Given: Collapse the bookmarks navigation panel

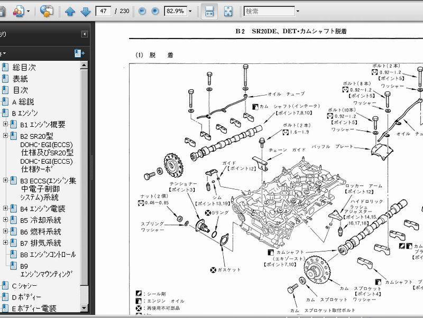Looking at the screenshot, I should coord(85,34).
